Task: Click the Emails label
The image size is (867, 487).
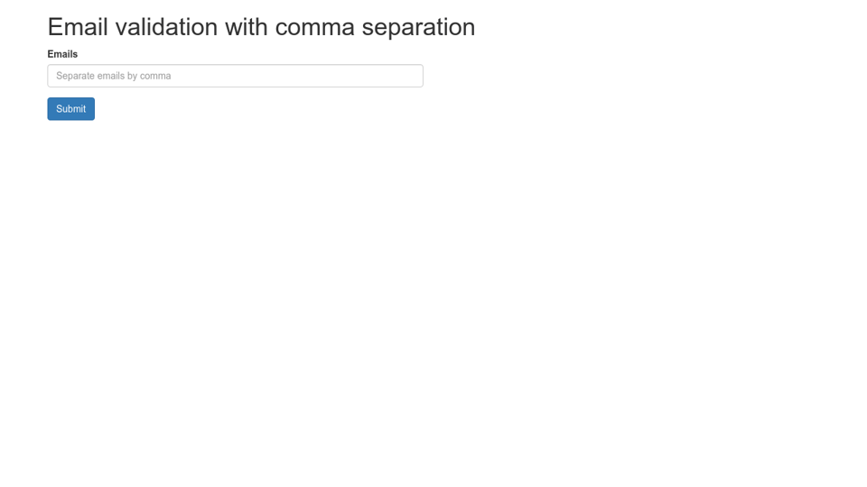Action: tap(62, 54)
